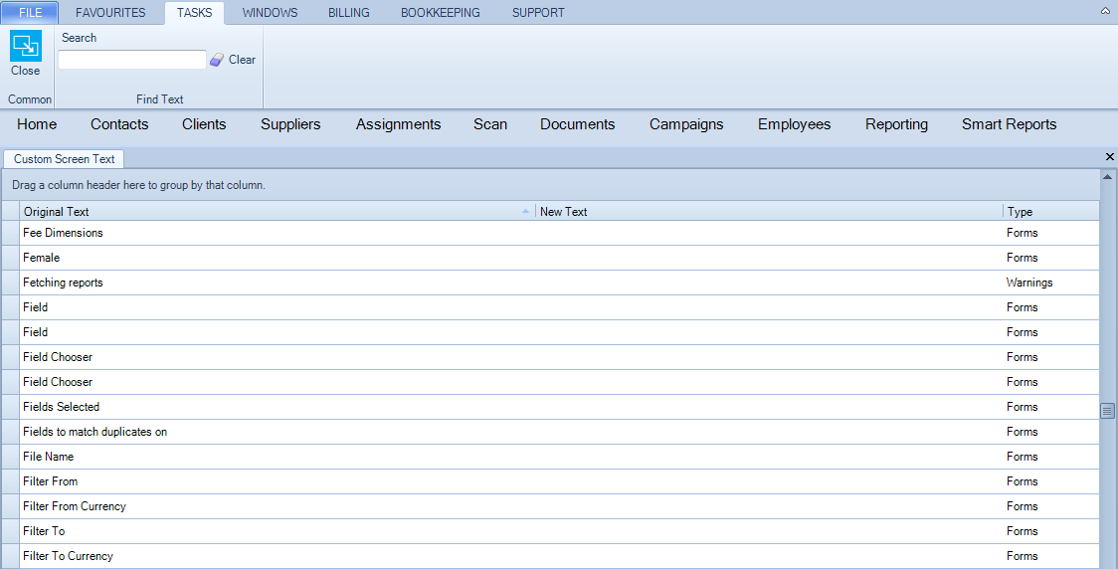Select the Fetching reports row
The width and height of the screenshot is (1118, 569).
[x=550, y=283]
